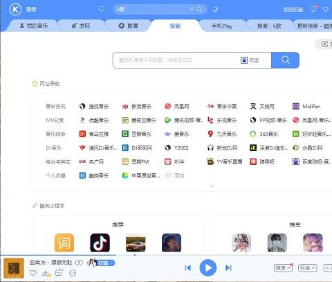Screen dimensions: 332x282
Task: Open the car picture mini program
Action: (x=136, y=243)
